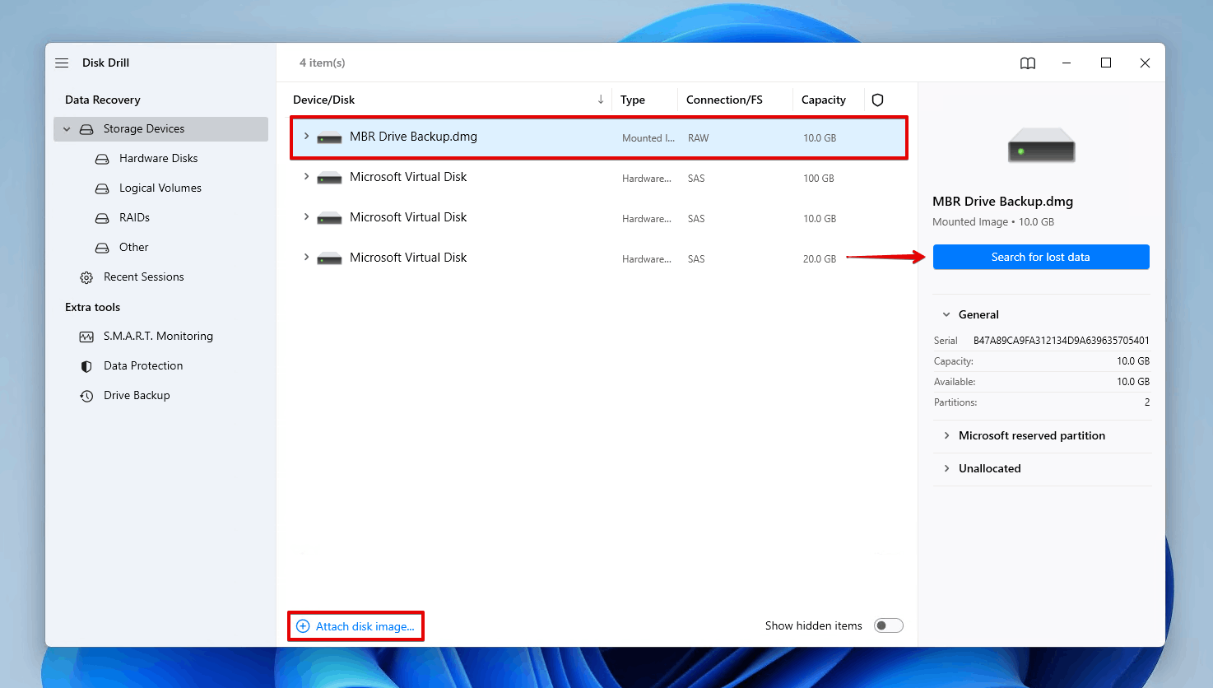Click the S.M.A.R.T. Monitoring graph icon
This screenshot has height=688, width=1213.
(86, 337)
